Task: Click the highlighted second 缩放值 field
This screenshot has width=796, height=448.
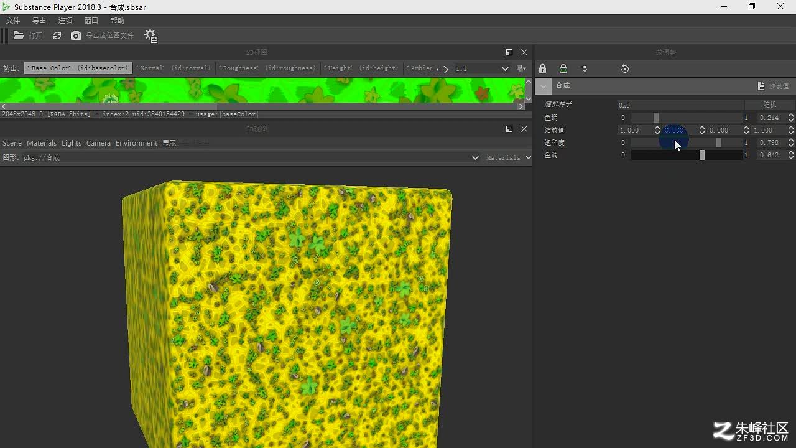Action: [x=680, y=130]
